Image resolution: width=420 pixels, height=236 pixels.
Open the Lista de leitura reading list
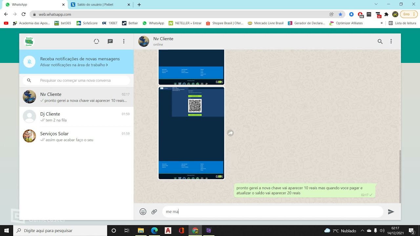coord(402,23)
